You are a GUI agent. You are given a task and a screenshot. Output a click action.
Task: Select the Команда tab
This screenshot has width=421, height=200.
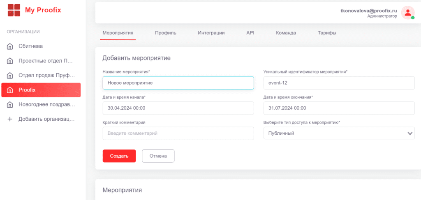pyautogui.click(x=286, y=33)
